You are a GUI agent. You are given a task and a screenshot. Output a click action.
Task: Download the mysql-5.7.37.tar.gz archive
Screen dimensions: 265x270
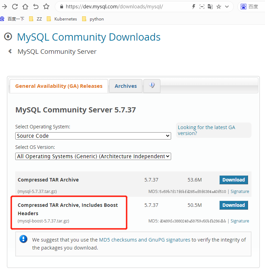coord(233,180)
